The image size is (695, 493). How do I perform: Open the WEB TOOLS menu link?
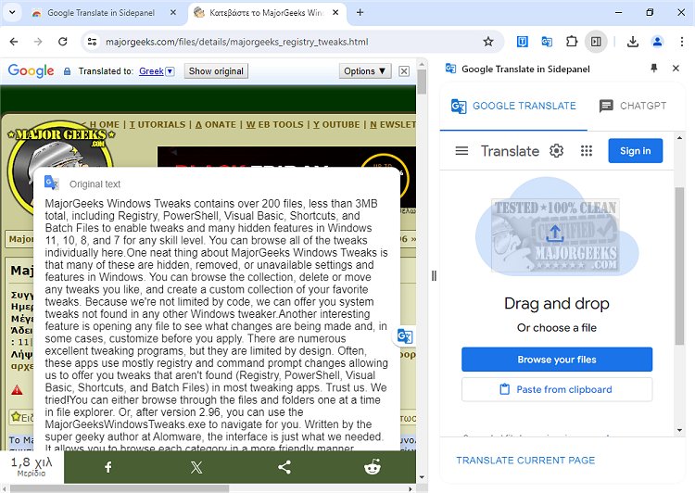click(x=275, y=124)
